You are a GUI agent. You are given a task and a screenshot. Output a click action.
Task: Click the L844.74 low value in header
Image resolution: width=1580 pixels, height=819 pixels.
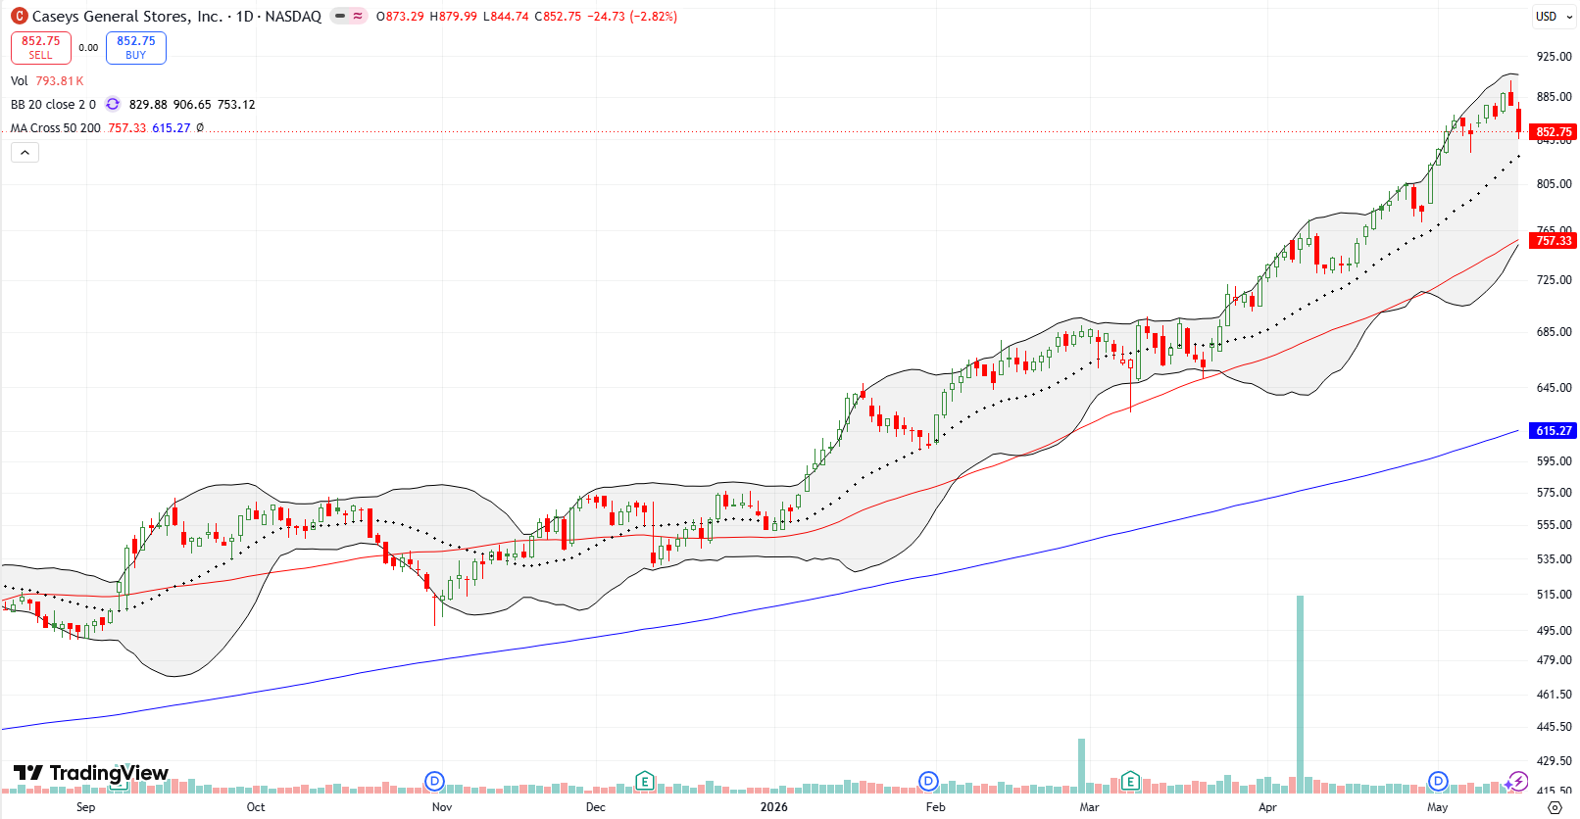tap(506, 17)
